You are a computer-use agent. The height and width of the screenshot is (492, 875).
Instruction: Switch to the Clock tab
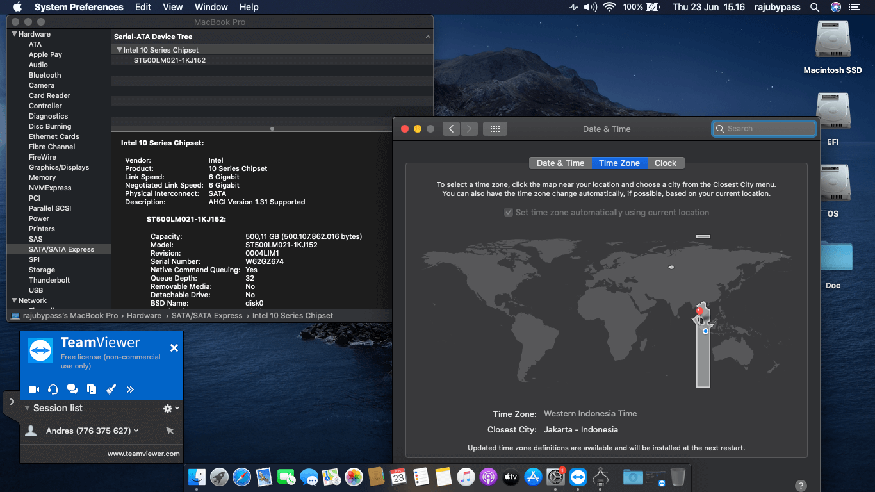click(666, 163)
